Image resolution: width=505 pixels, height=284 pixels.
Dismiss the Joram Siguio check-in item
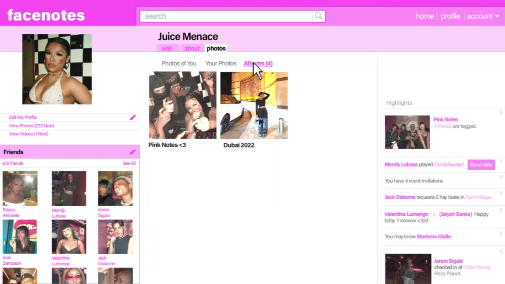pos(501,251)
